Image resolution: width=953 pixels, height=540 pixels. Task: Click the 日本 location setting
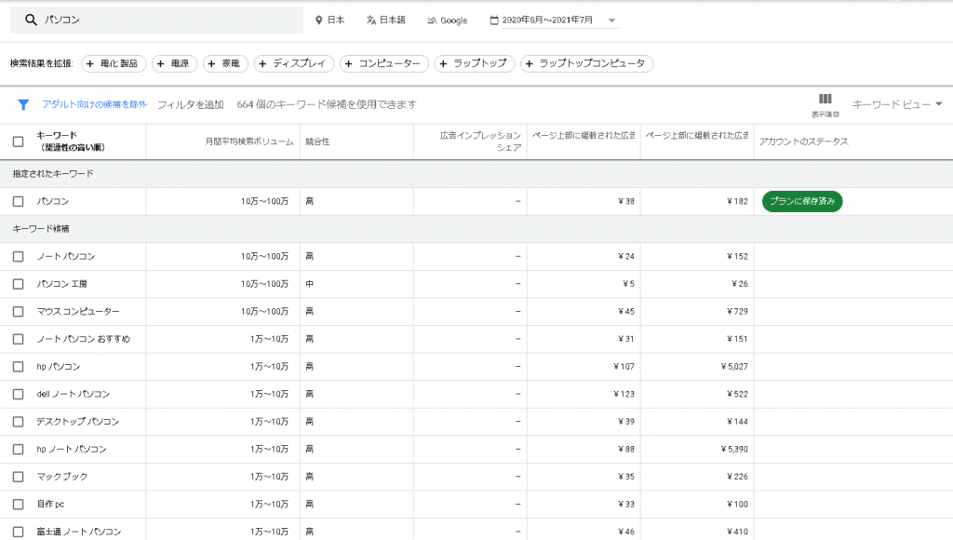(329, 20)
